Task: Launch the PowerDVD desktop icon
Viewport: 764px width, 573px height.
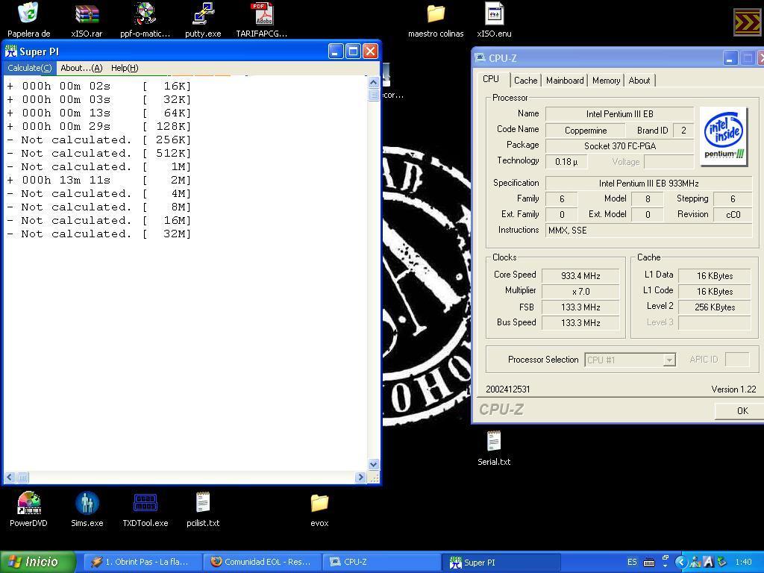Action: tap(28, 504)
